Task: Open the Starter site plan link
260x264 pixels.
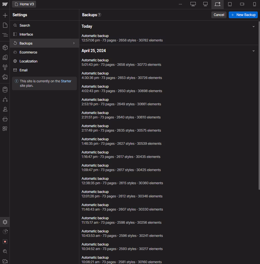Action: [66, 81]
